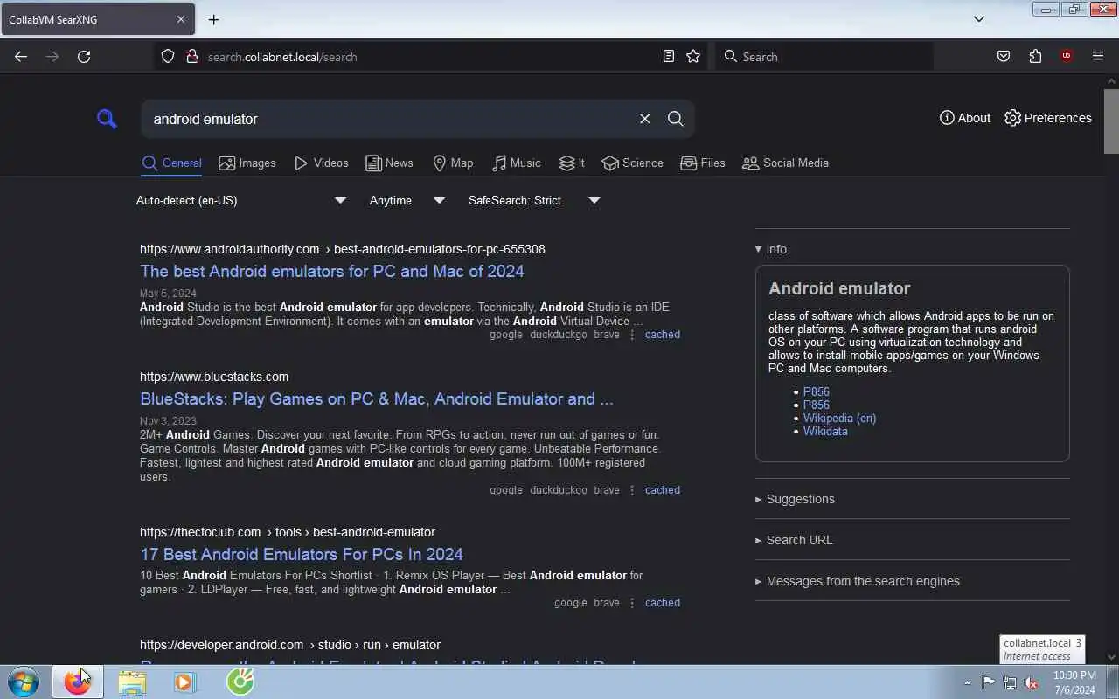Launch media player from taskbar

(x=184, y=682)
